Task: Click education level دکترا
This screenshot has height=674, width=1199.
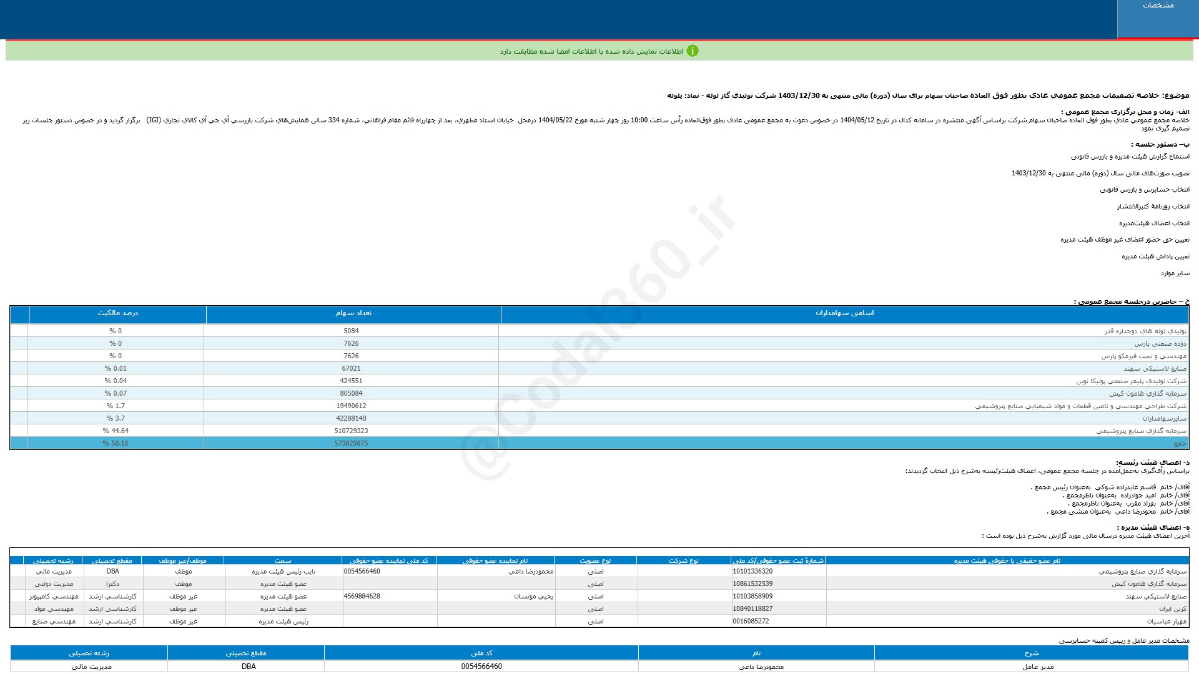Action: 112,584
